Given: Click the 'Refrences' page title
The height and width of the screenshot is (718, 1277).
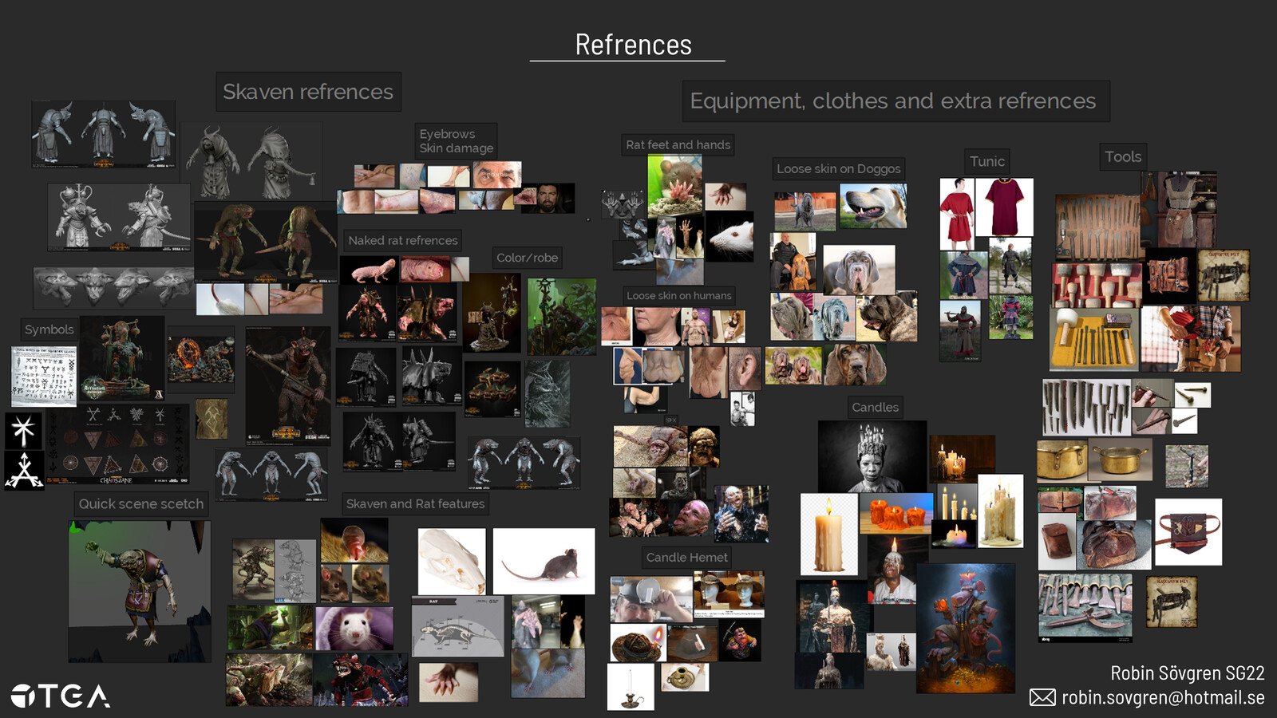Looking at the screenshot, I should coord(634,45).
